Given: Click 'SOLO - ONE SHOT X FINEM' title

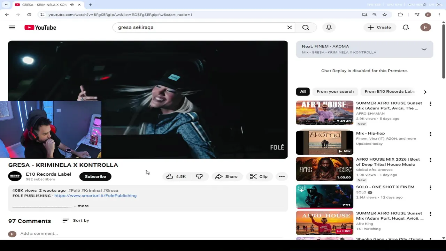Looking at the screenshot, I should click(385, 187).
